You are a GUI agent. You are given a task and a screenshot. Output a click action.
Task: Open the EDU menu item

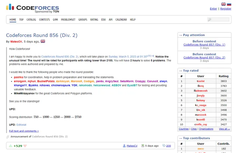(103, 20)
